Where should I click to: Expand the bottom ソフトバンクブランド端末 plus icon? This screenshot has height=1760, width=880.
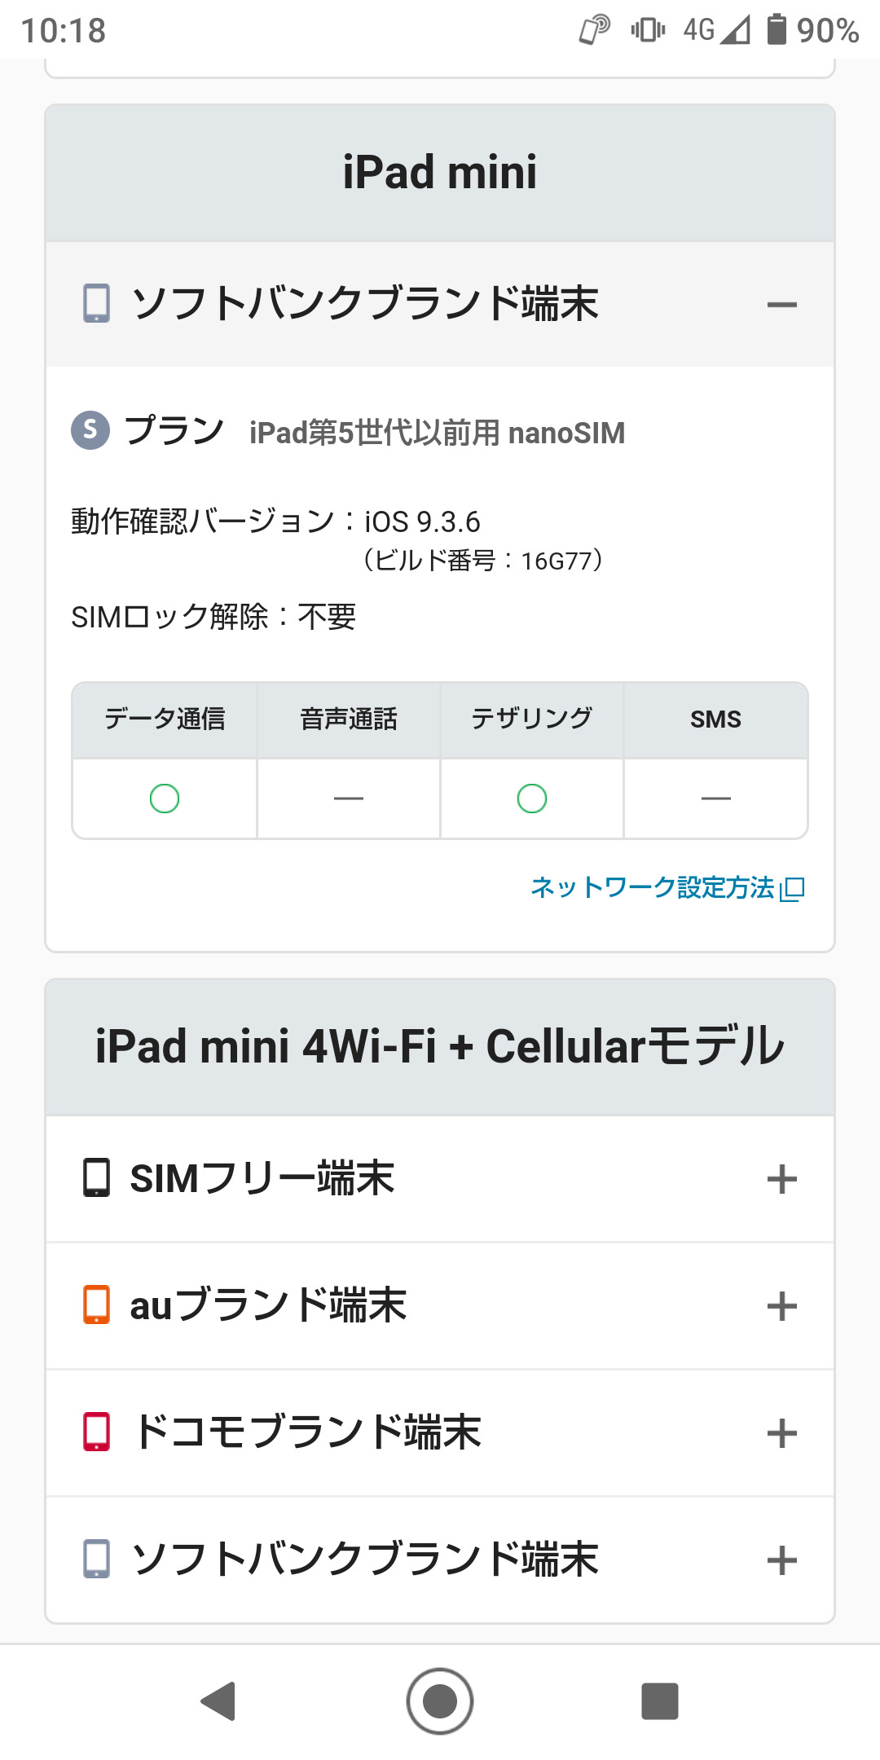781,1560
